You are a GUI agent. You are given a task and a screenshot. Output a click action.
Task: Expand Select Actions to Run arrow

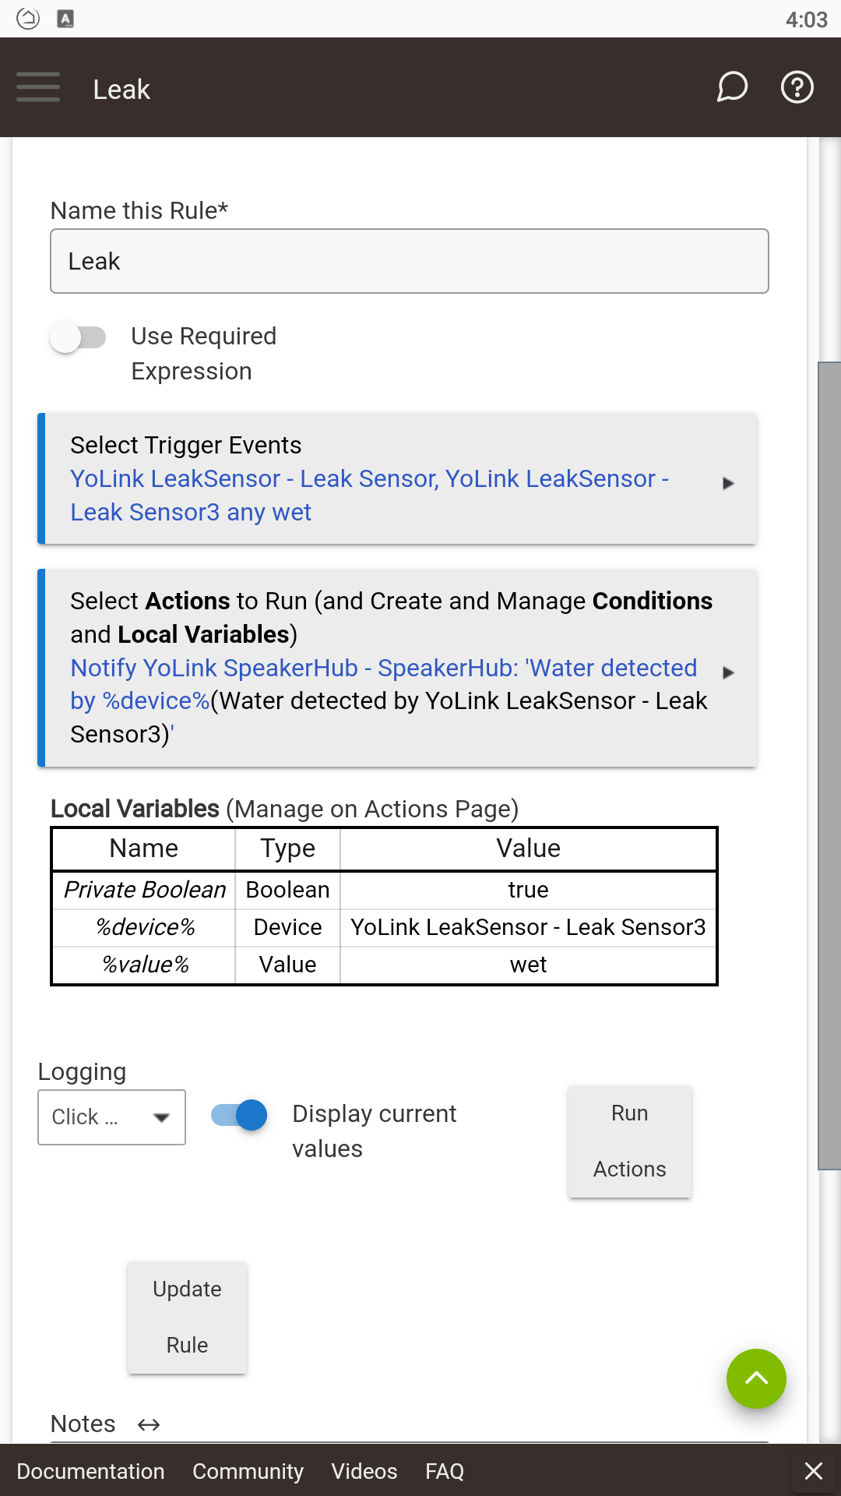pos(728,672)
